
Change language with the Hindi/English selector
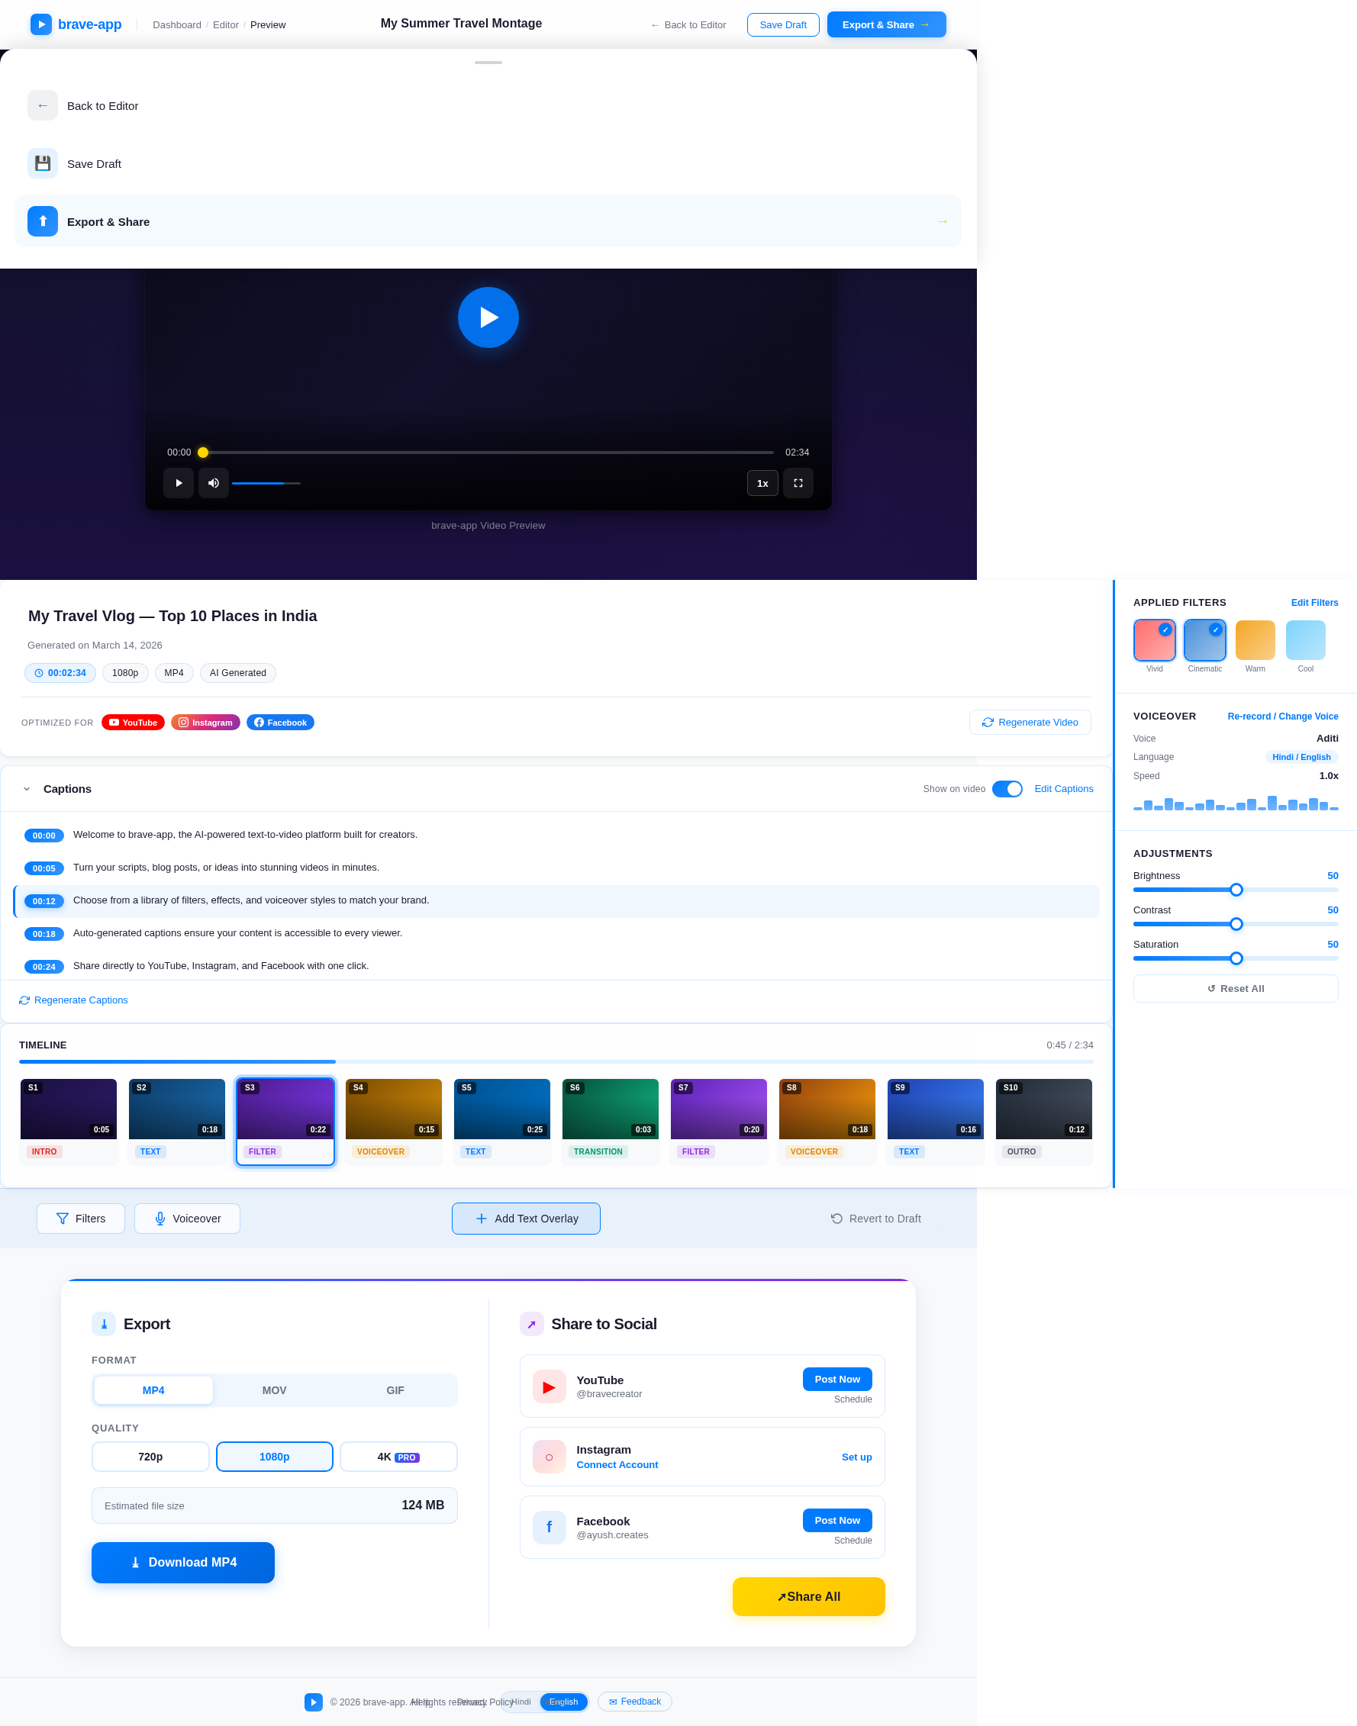(1301, 757)
